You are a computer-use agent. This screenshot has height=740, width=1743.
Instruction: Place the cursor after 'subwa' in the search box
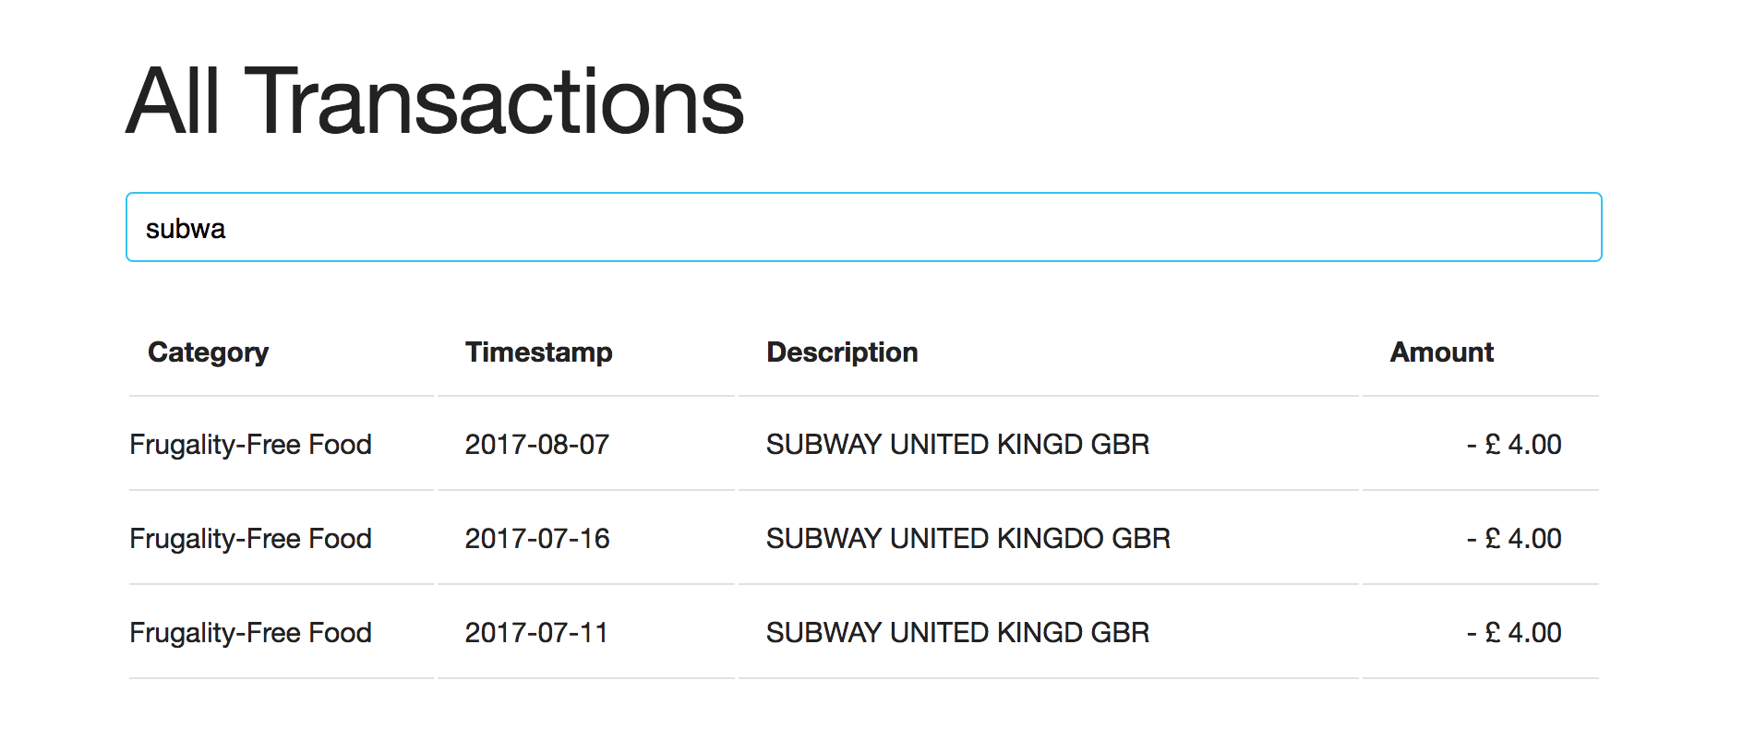tap(227, 229)
